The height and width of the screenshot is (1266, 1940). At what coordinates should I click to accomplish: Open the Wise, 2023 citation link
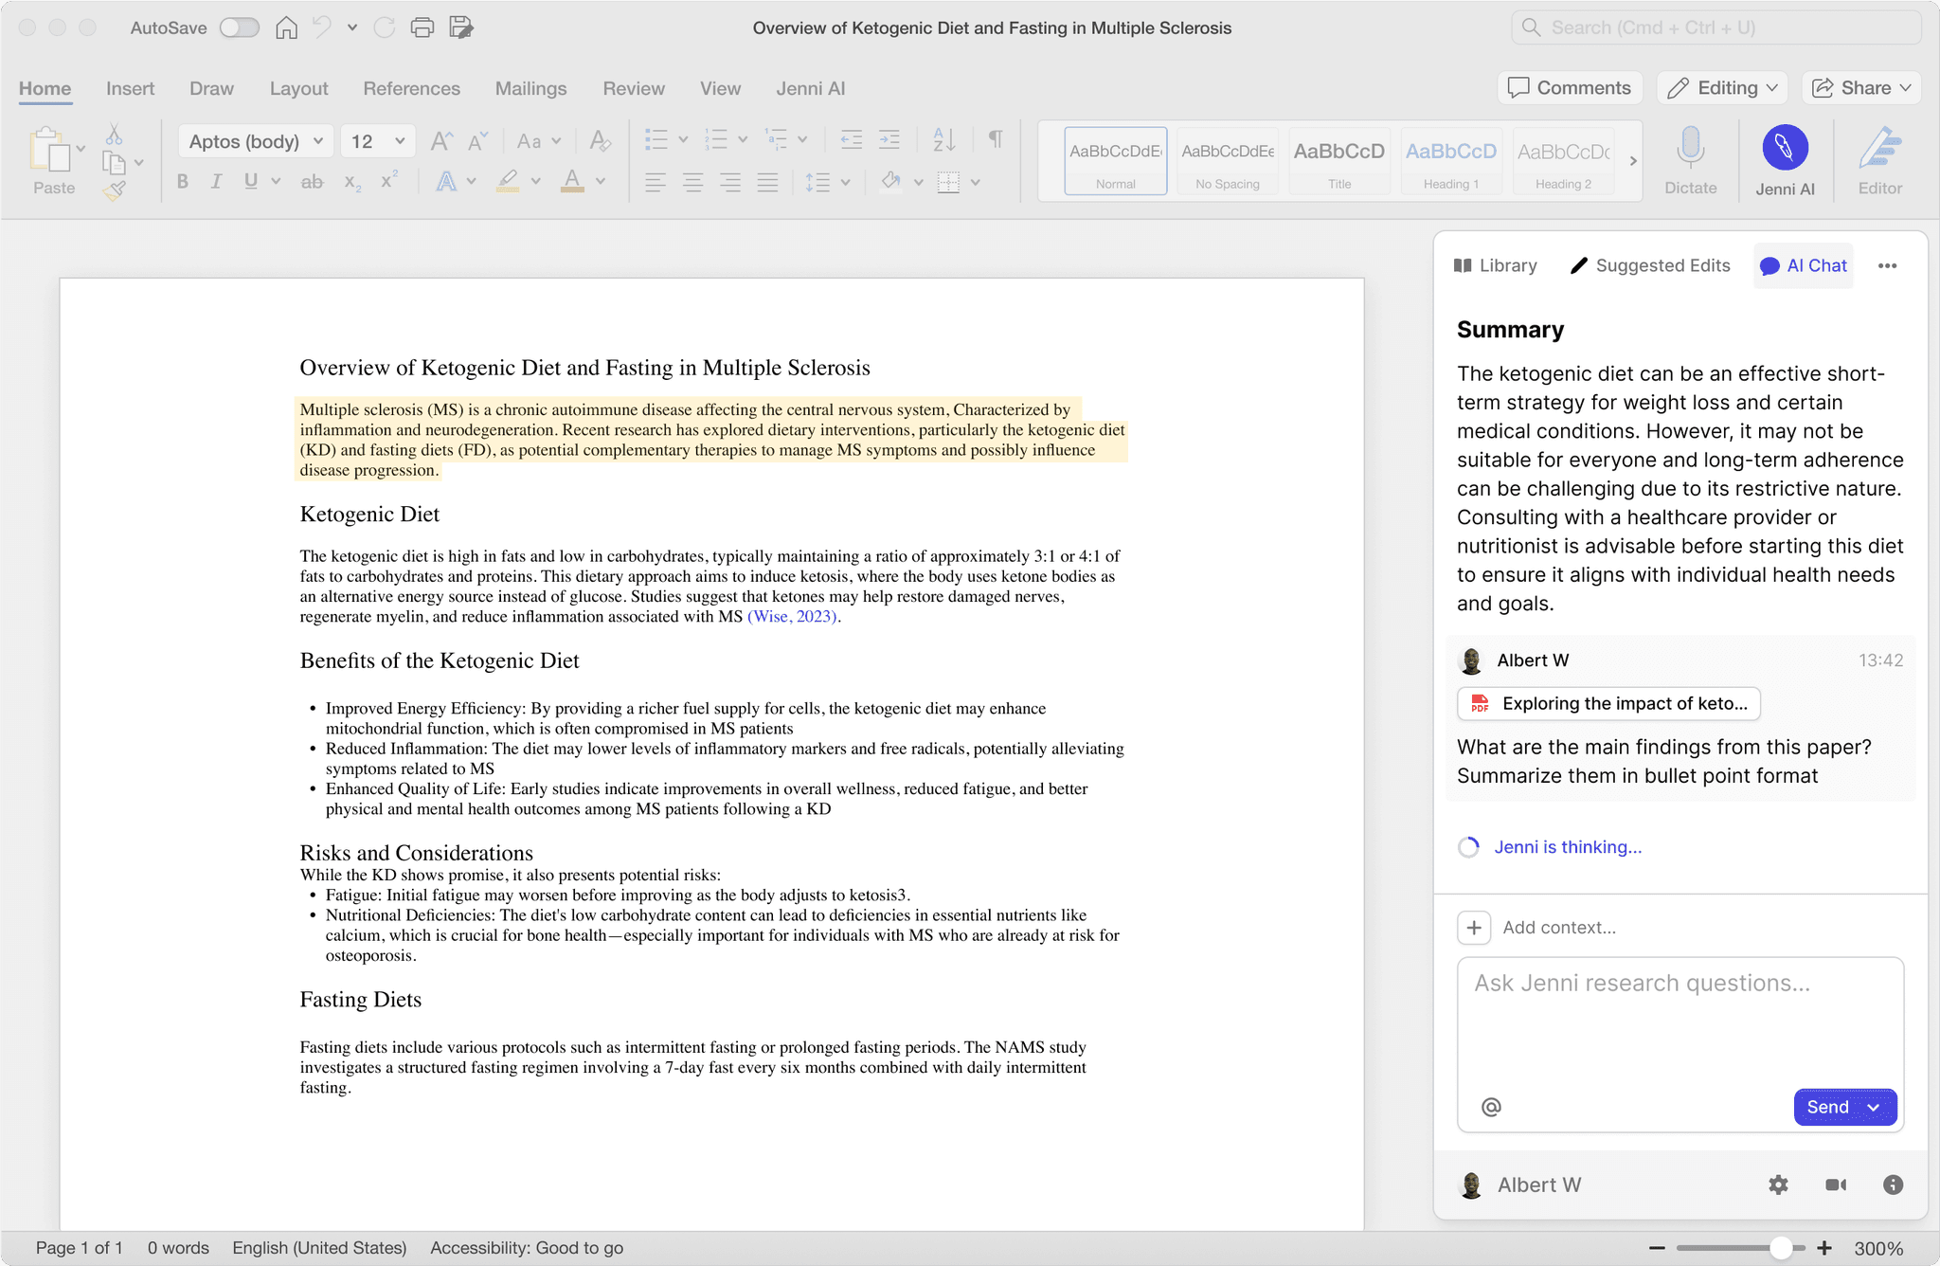pos(792,617)
